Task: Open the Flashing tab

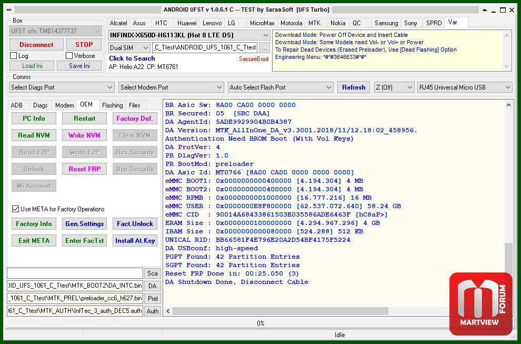Action: click(x=112, y=105)
